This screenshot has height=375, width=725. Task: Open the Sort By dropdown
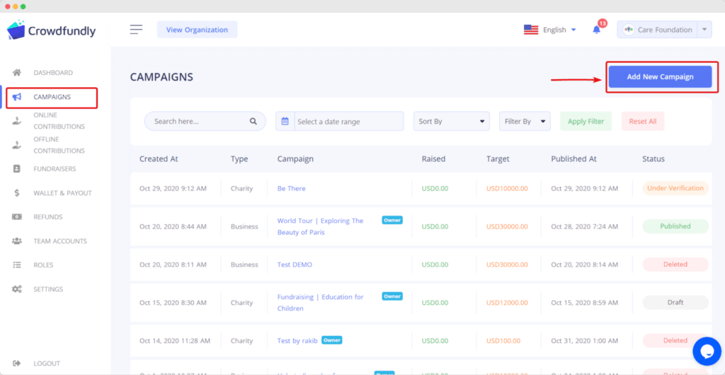[451, 122]
